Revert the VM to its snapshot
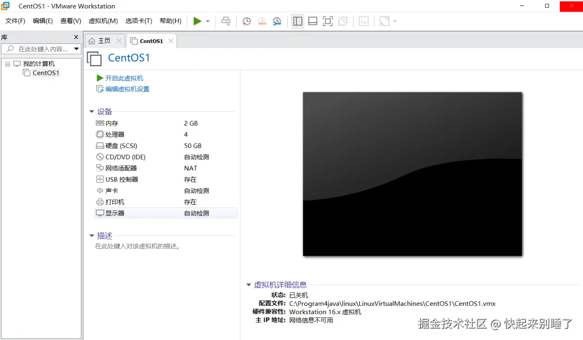 tap(262, 21)
